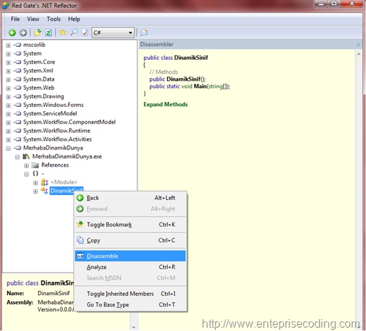Click the {} namespace icon
This screenshot has width=366, height=331.
tap(35, 173)
